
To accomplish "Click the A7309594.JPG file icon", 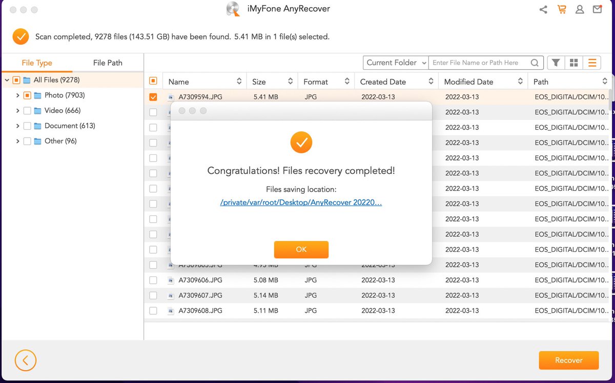I will click(171, 97).
